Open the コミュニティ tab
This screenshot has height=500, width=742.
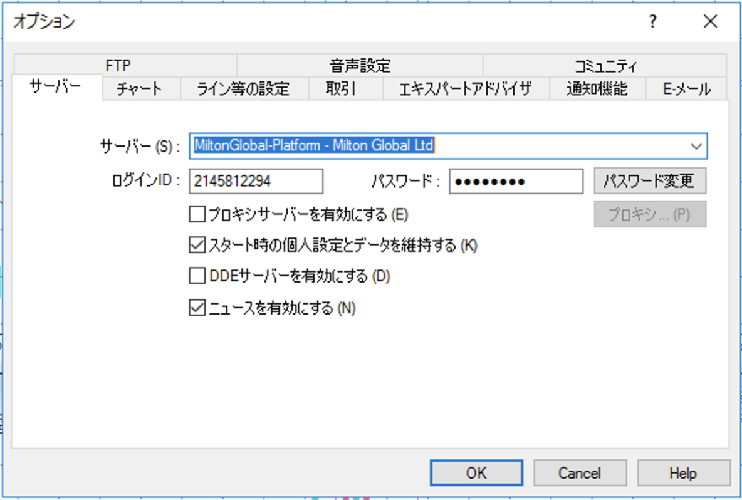(605, 65)
